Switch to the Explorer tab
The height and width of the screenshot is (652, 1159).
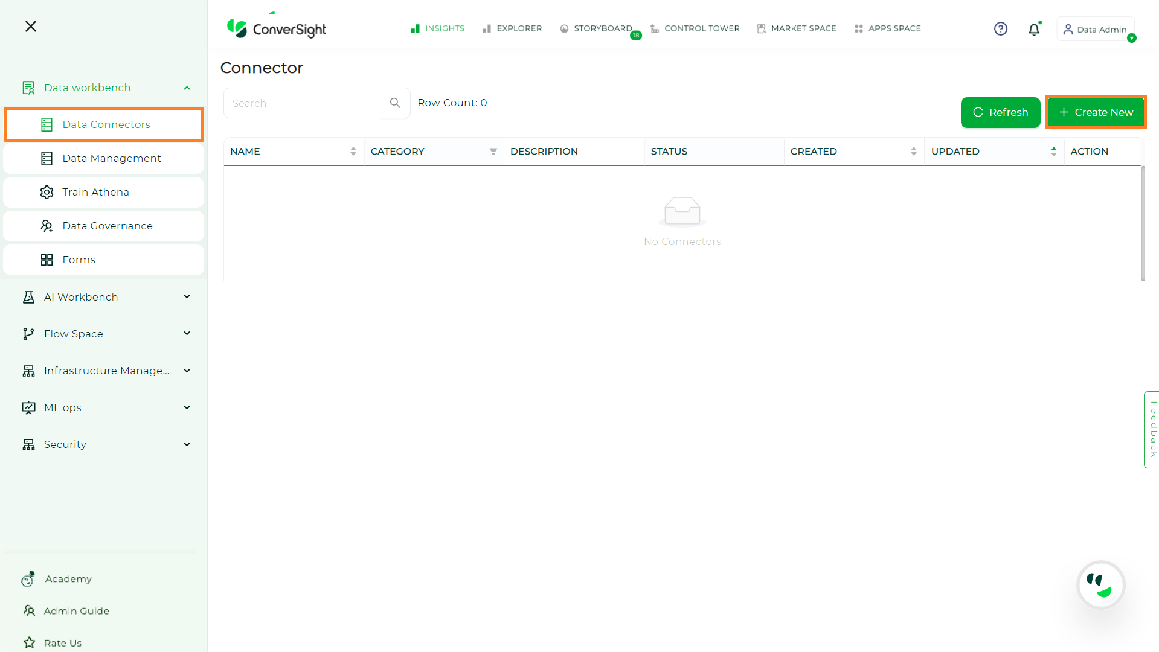coord(512,28)
